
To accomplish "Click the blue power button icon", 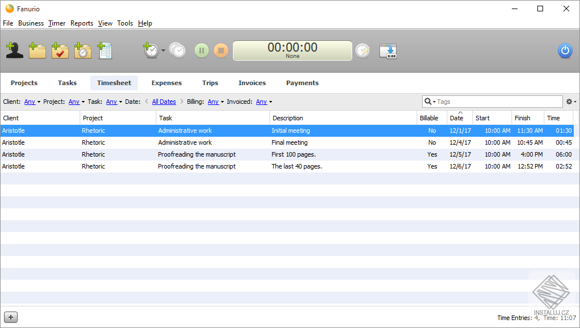I will pyautogui.click(x=565, y=51).
